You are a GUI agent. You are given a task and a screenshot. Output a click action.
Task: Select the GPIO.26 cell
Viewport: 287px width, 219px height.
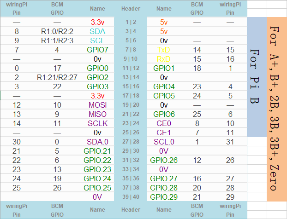tap(164, 160)
